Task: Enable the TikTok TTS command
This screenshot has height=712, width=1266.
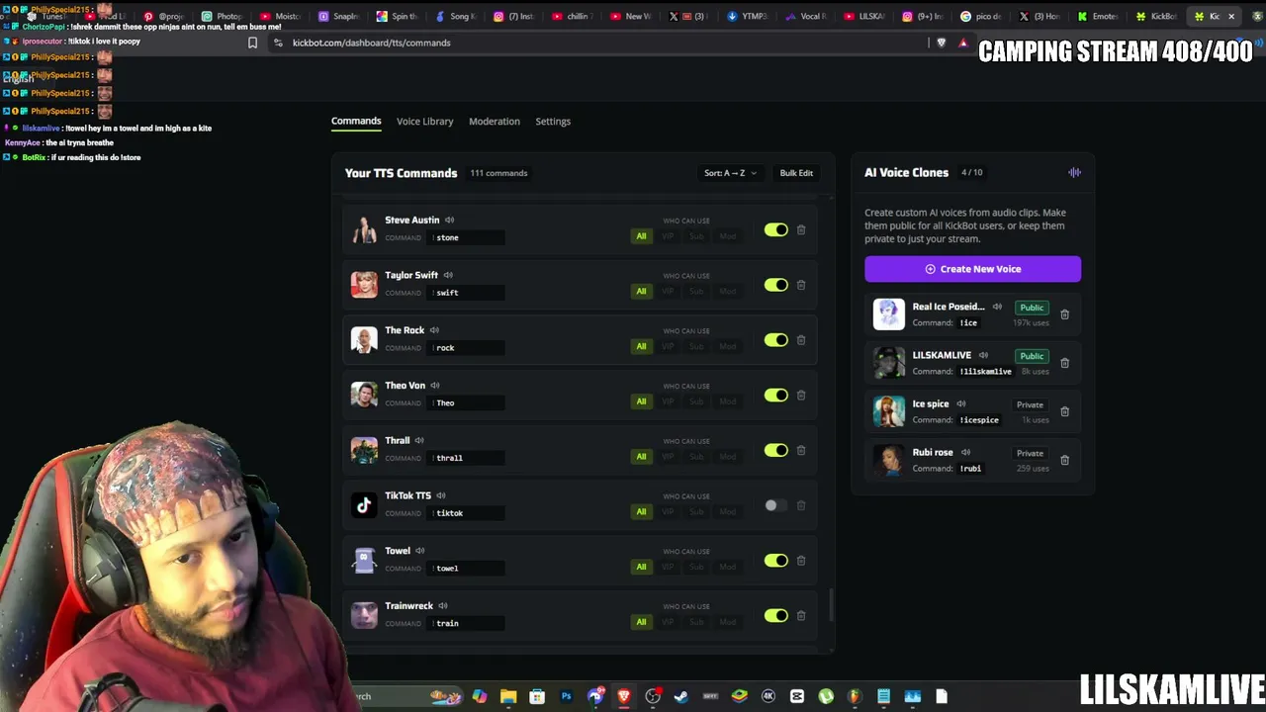Action: click(x=775, y=505)
